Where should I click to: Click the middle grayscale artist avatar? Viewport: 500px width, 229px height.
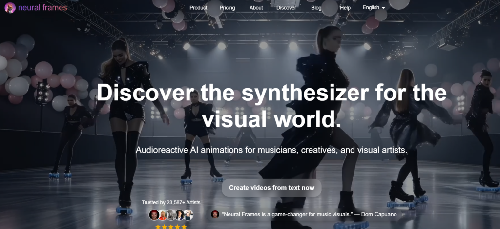tap(171, 215)
